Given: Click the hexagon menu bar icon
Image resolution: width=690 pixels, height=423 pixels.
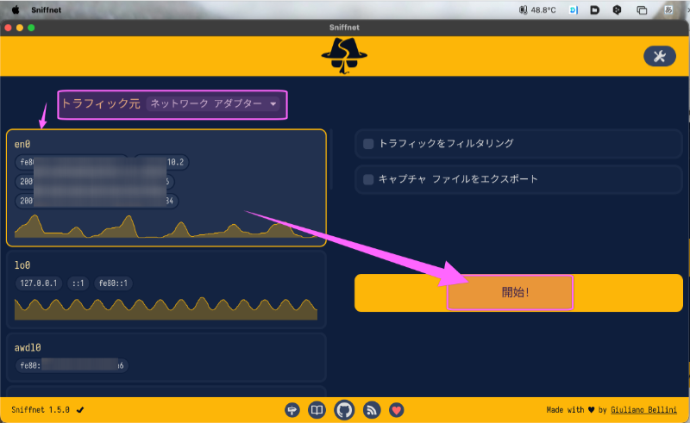Looking at the screenshot, I should tap(617, 9).
